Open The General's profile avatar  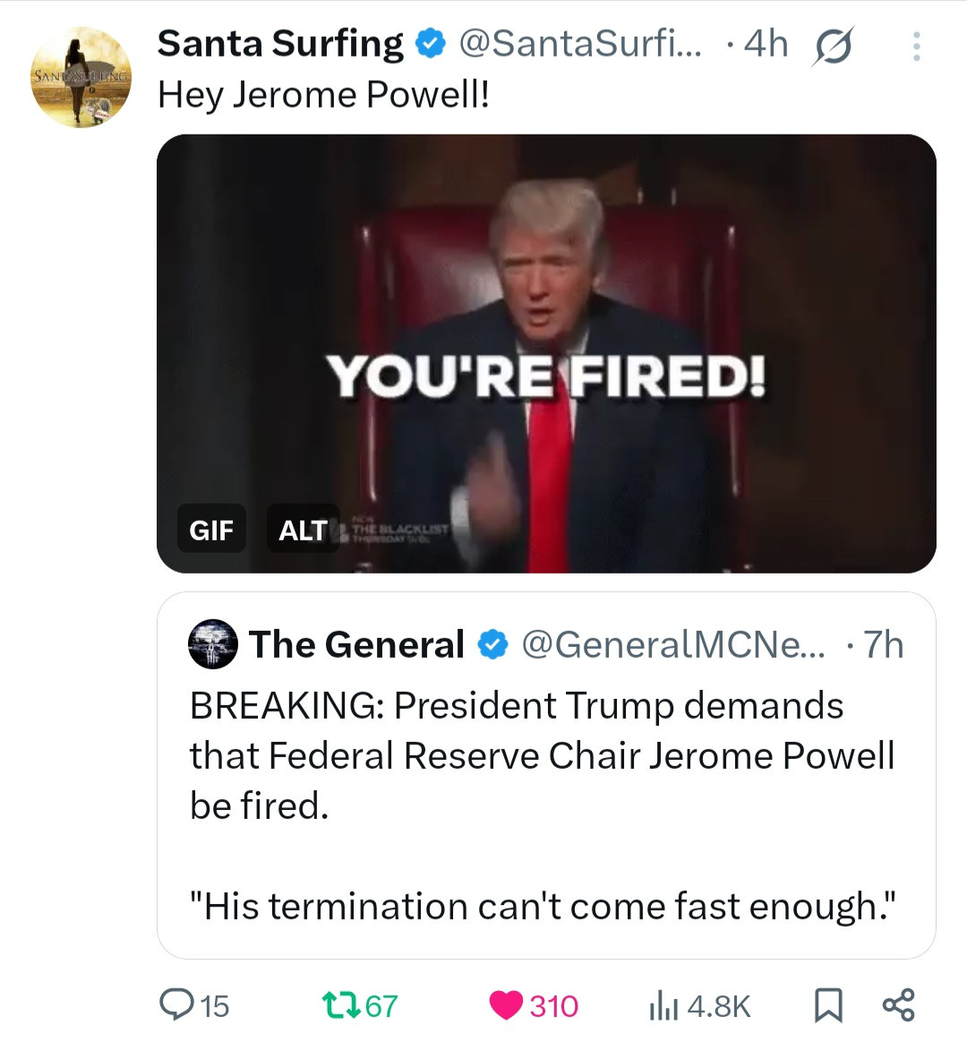213,644
